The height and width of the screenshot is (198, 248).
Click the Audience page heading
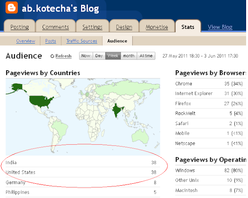[24, 56]
